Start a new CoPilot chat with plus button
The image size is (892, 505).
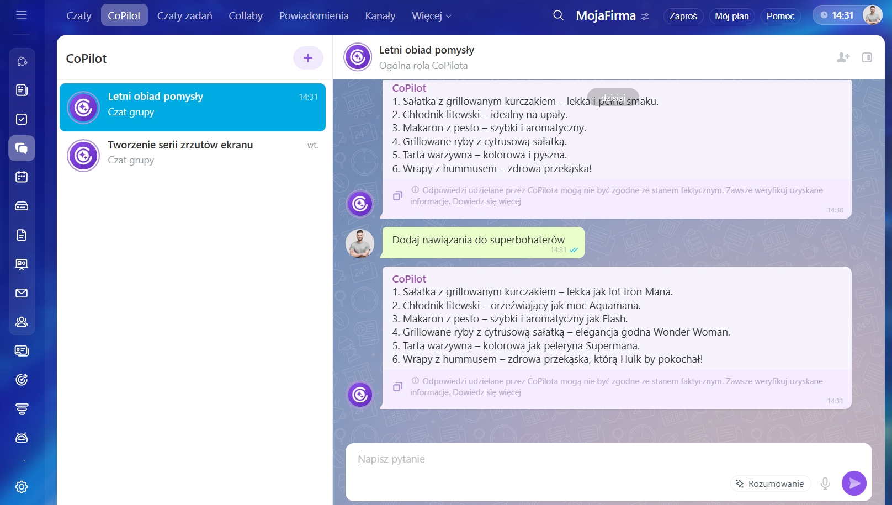click(307, 58)
